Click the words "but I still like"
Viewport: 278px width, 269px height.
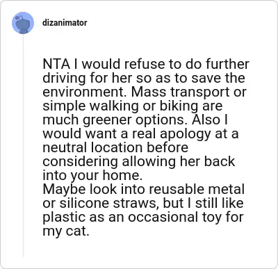point(203,203)
